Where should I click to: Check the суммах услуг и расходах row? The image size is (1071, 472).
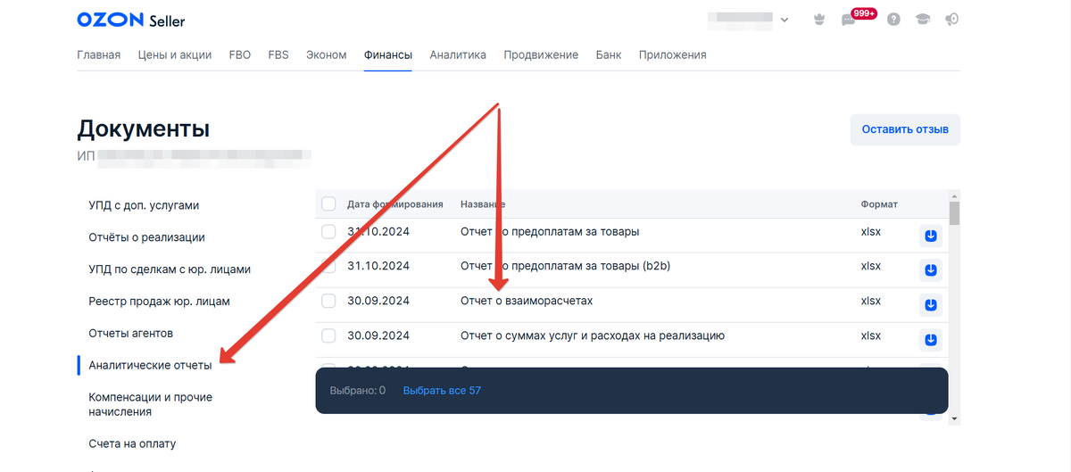(328, 335)
